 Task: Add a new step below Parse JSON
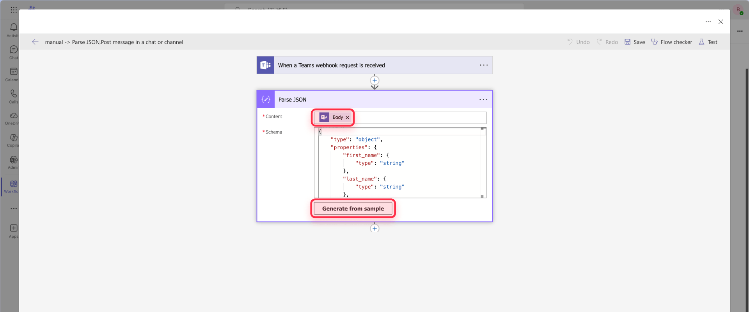[374, 228]
